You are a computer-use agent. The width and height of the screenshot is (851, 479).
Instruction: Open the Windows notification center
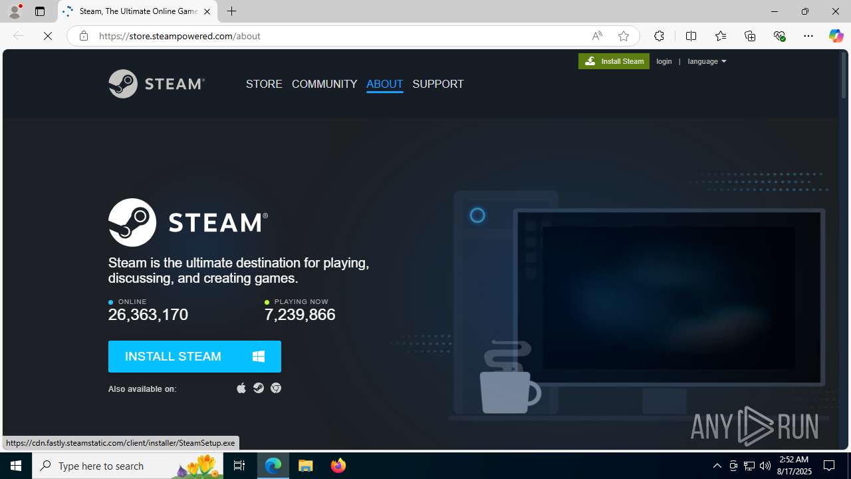pos(829,466)
